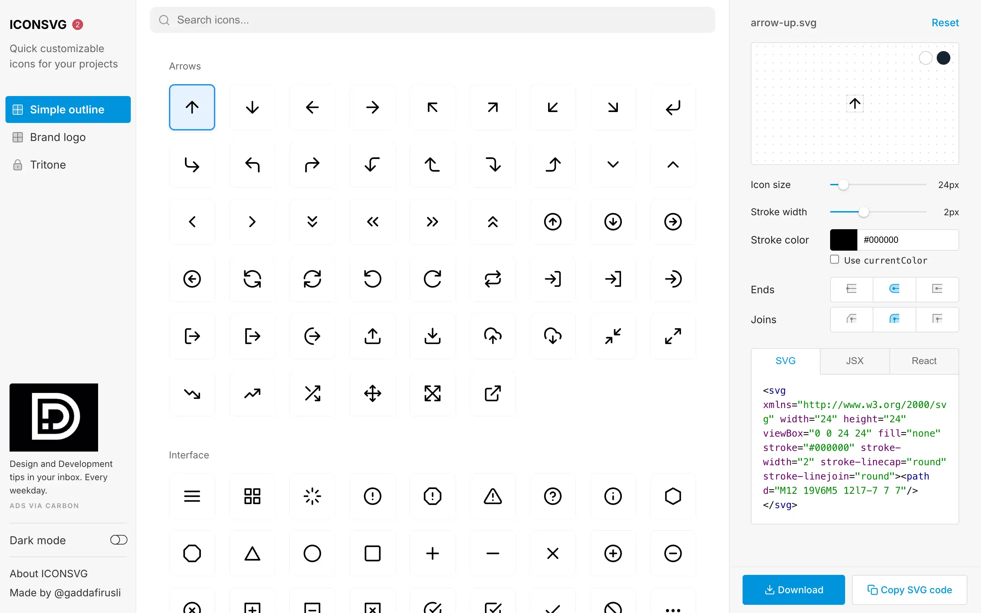Viewport: 981px width, 613px height.
Task: Select the four-way move arrows icon
Action: pyautogui.click(x=373, y=393)
